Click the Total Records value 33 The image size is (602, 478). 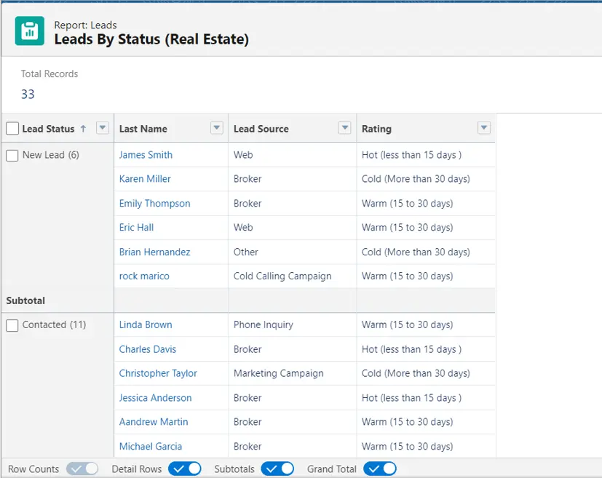click(x=28, y=94)
